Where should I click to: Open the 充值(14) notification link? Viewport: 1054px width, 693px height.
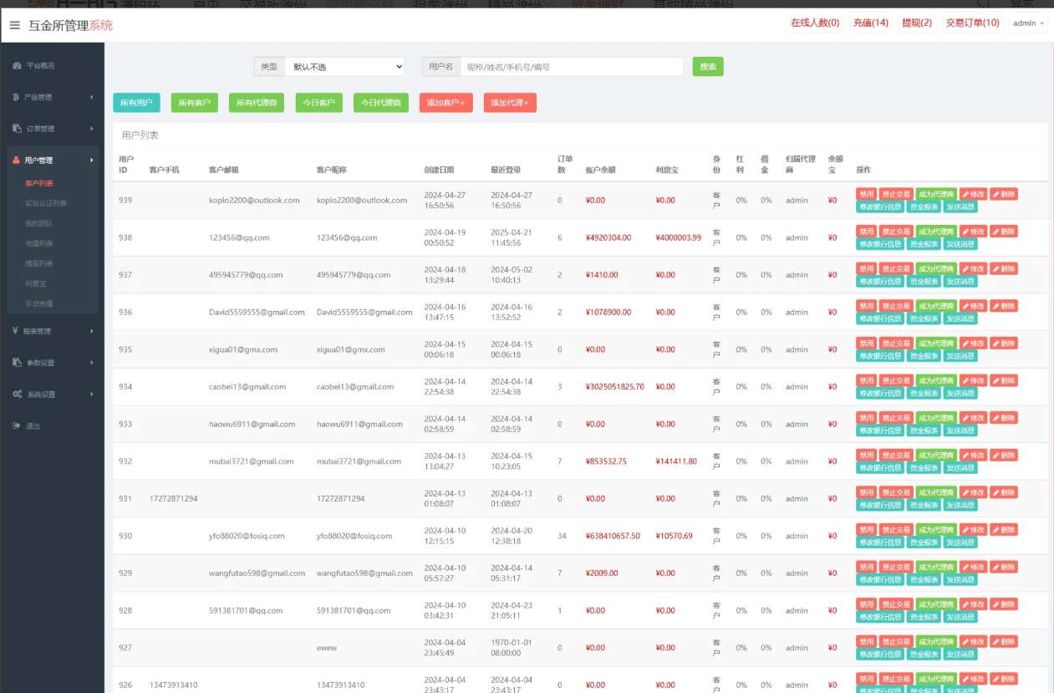tap(870, 23)
